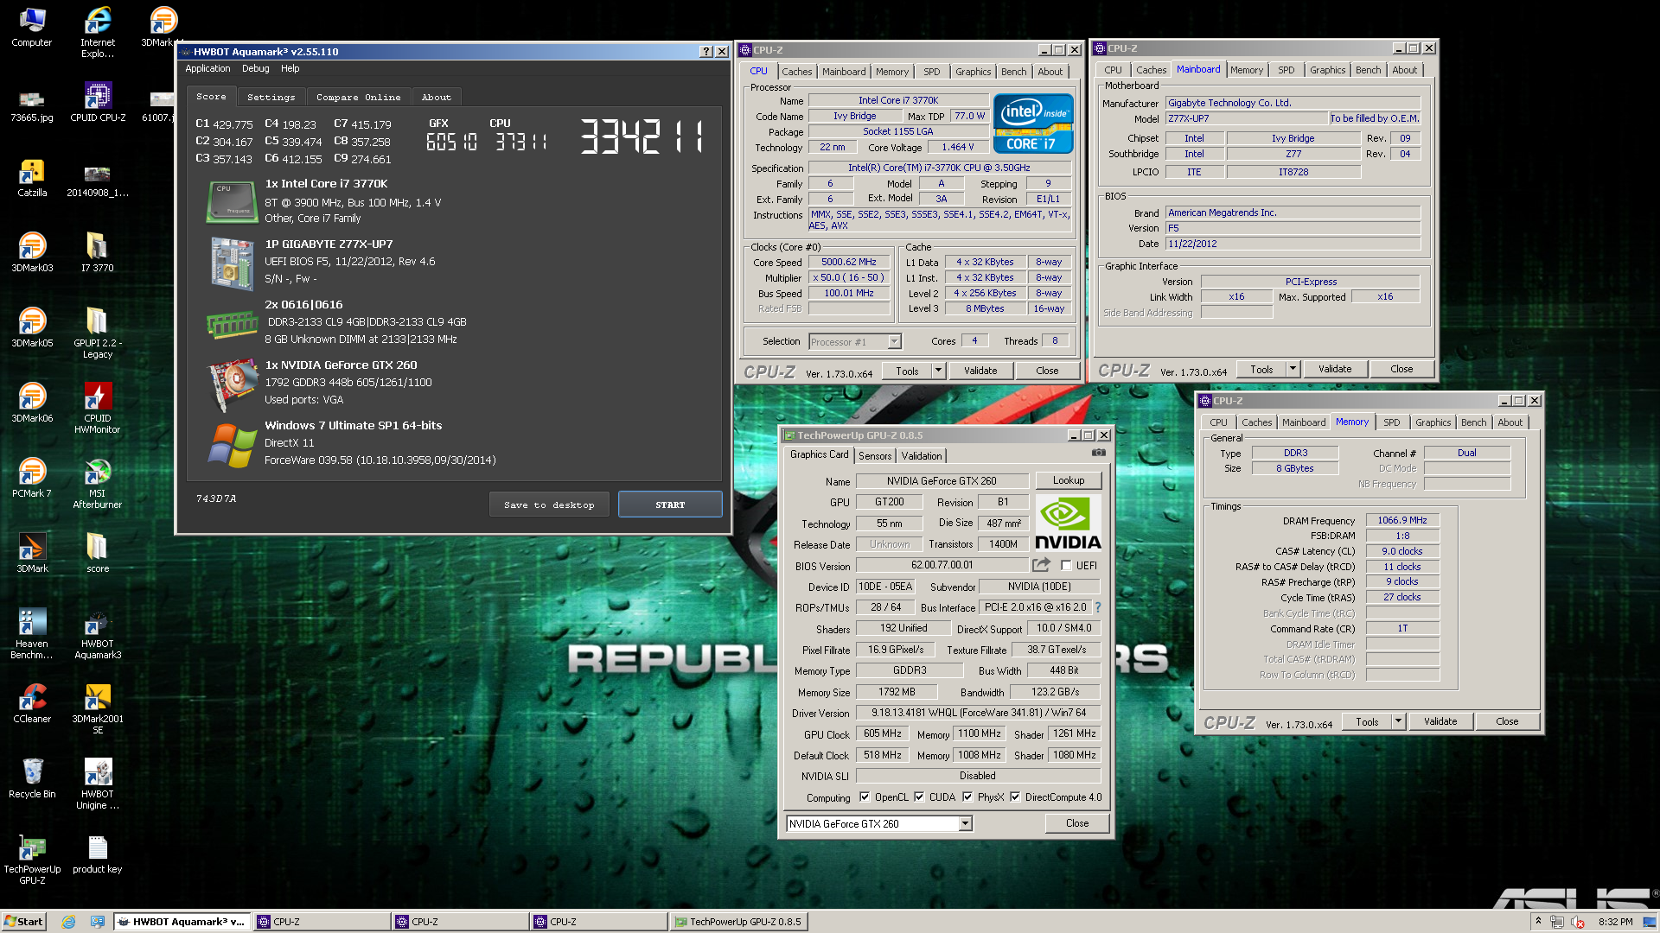Toggle the CUDA computing checkbox
The height and width of the screenshot is (933, 1660).
(x=919, y=797)
